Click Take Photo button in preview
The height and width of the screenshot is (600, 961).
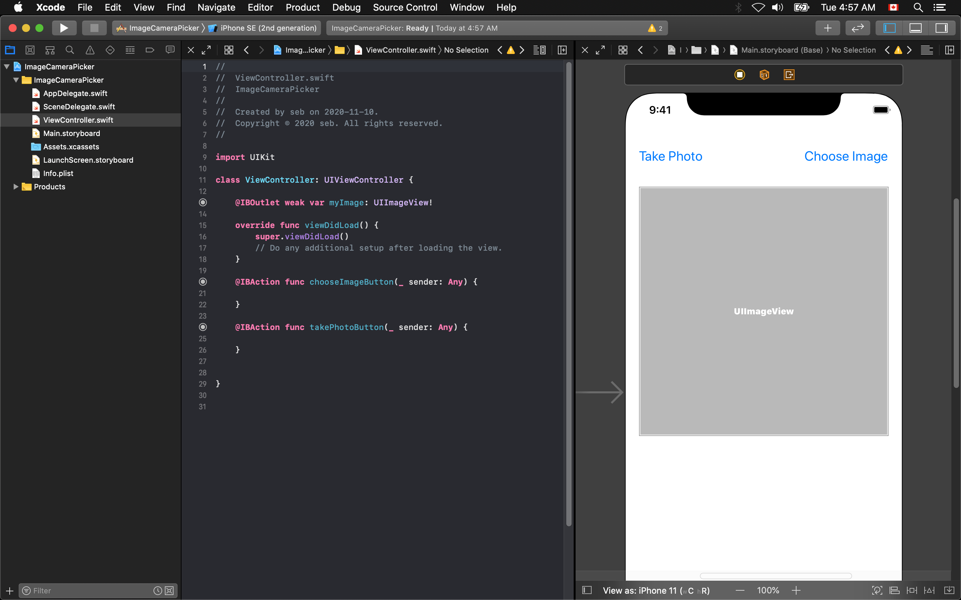click(670, 156)
